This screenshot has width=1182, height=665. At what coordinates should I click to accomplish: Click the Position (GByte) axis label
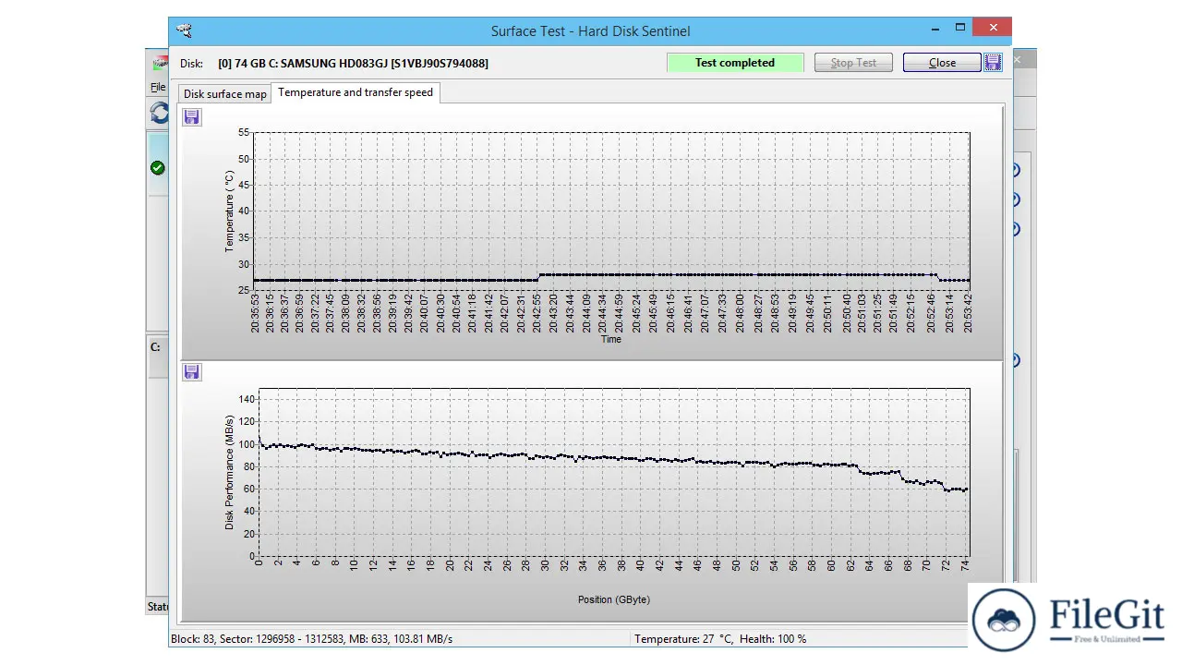click(x=614, y=599)
